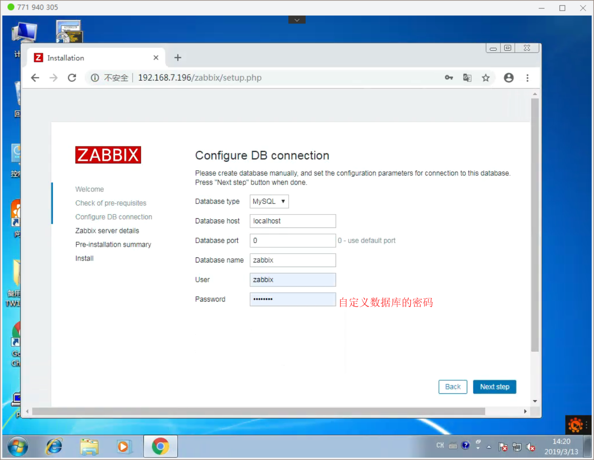Expand the remote session toolbar chevron

[x=297, y=20]
